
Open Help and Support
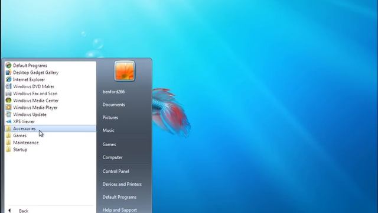point(119,210)
